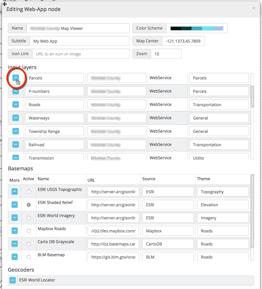Click the Zoom level field
Screen dimensions: 262x289
166,54
